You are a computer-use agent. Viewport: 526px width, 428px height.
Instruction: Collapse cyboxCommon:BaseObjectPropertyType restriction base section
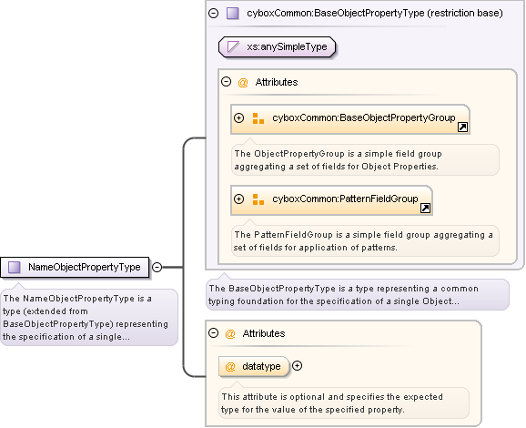pyautogui.click(x=213, y=13)
